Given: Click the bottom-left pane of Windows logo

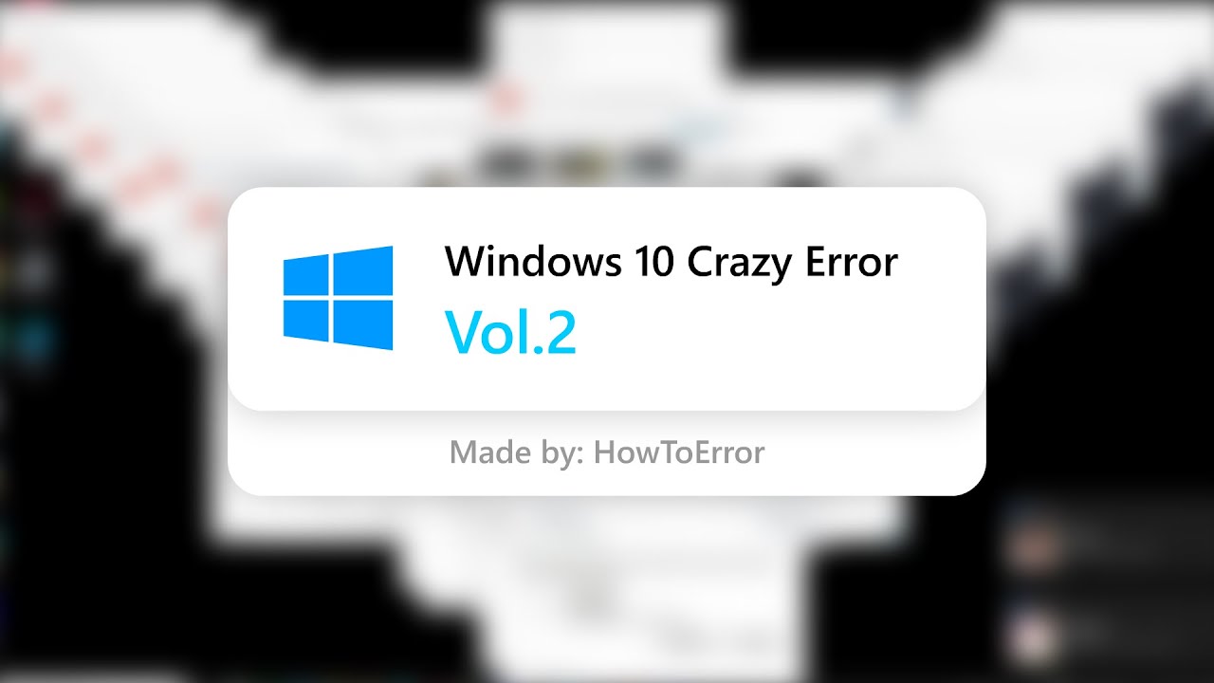Looking at the screenshot, I should [306, 321].
